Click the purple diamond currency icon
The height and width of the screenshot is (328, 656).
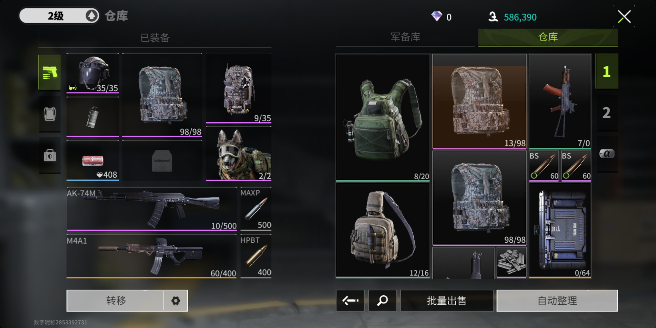[x=437, y=16]
